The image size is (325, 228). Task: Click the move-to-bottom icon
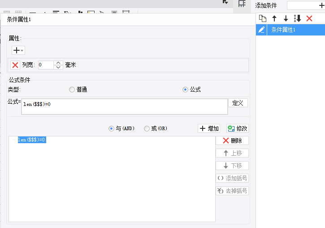tap(298, 19)
